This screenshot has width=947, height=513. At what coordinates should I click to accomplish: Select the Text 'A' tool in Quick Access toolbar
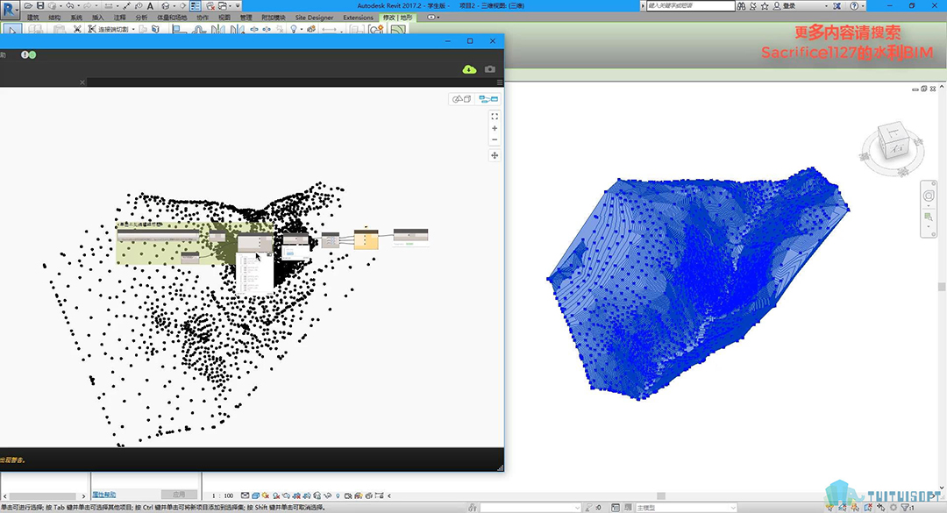[x=150, y=5]
